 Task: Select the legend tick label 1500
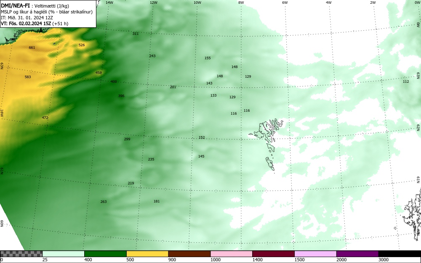click(x=299, y=260)
